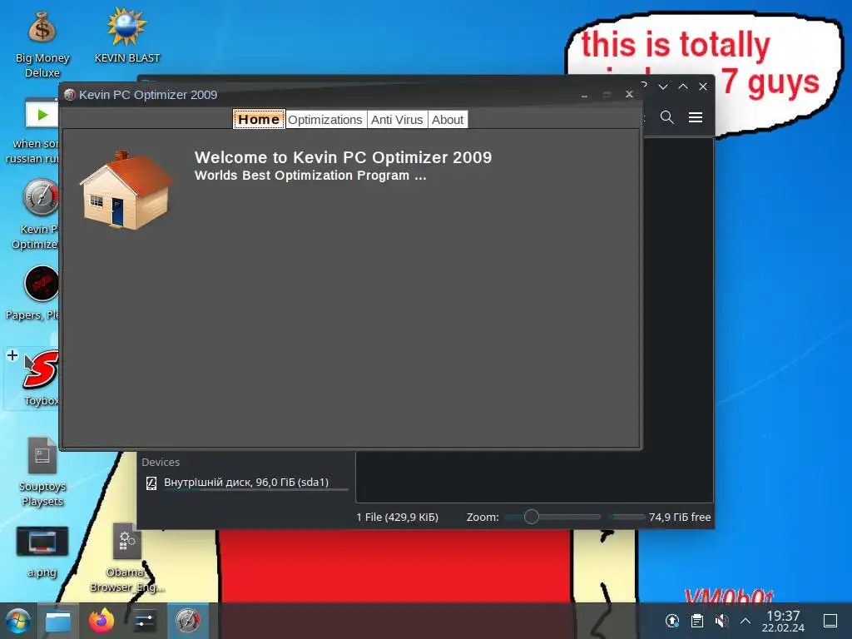Switch to the Home tab
The image size is (852, 639).
pyautogui.click(x=259, y=120)
